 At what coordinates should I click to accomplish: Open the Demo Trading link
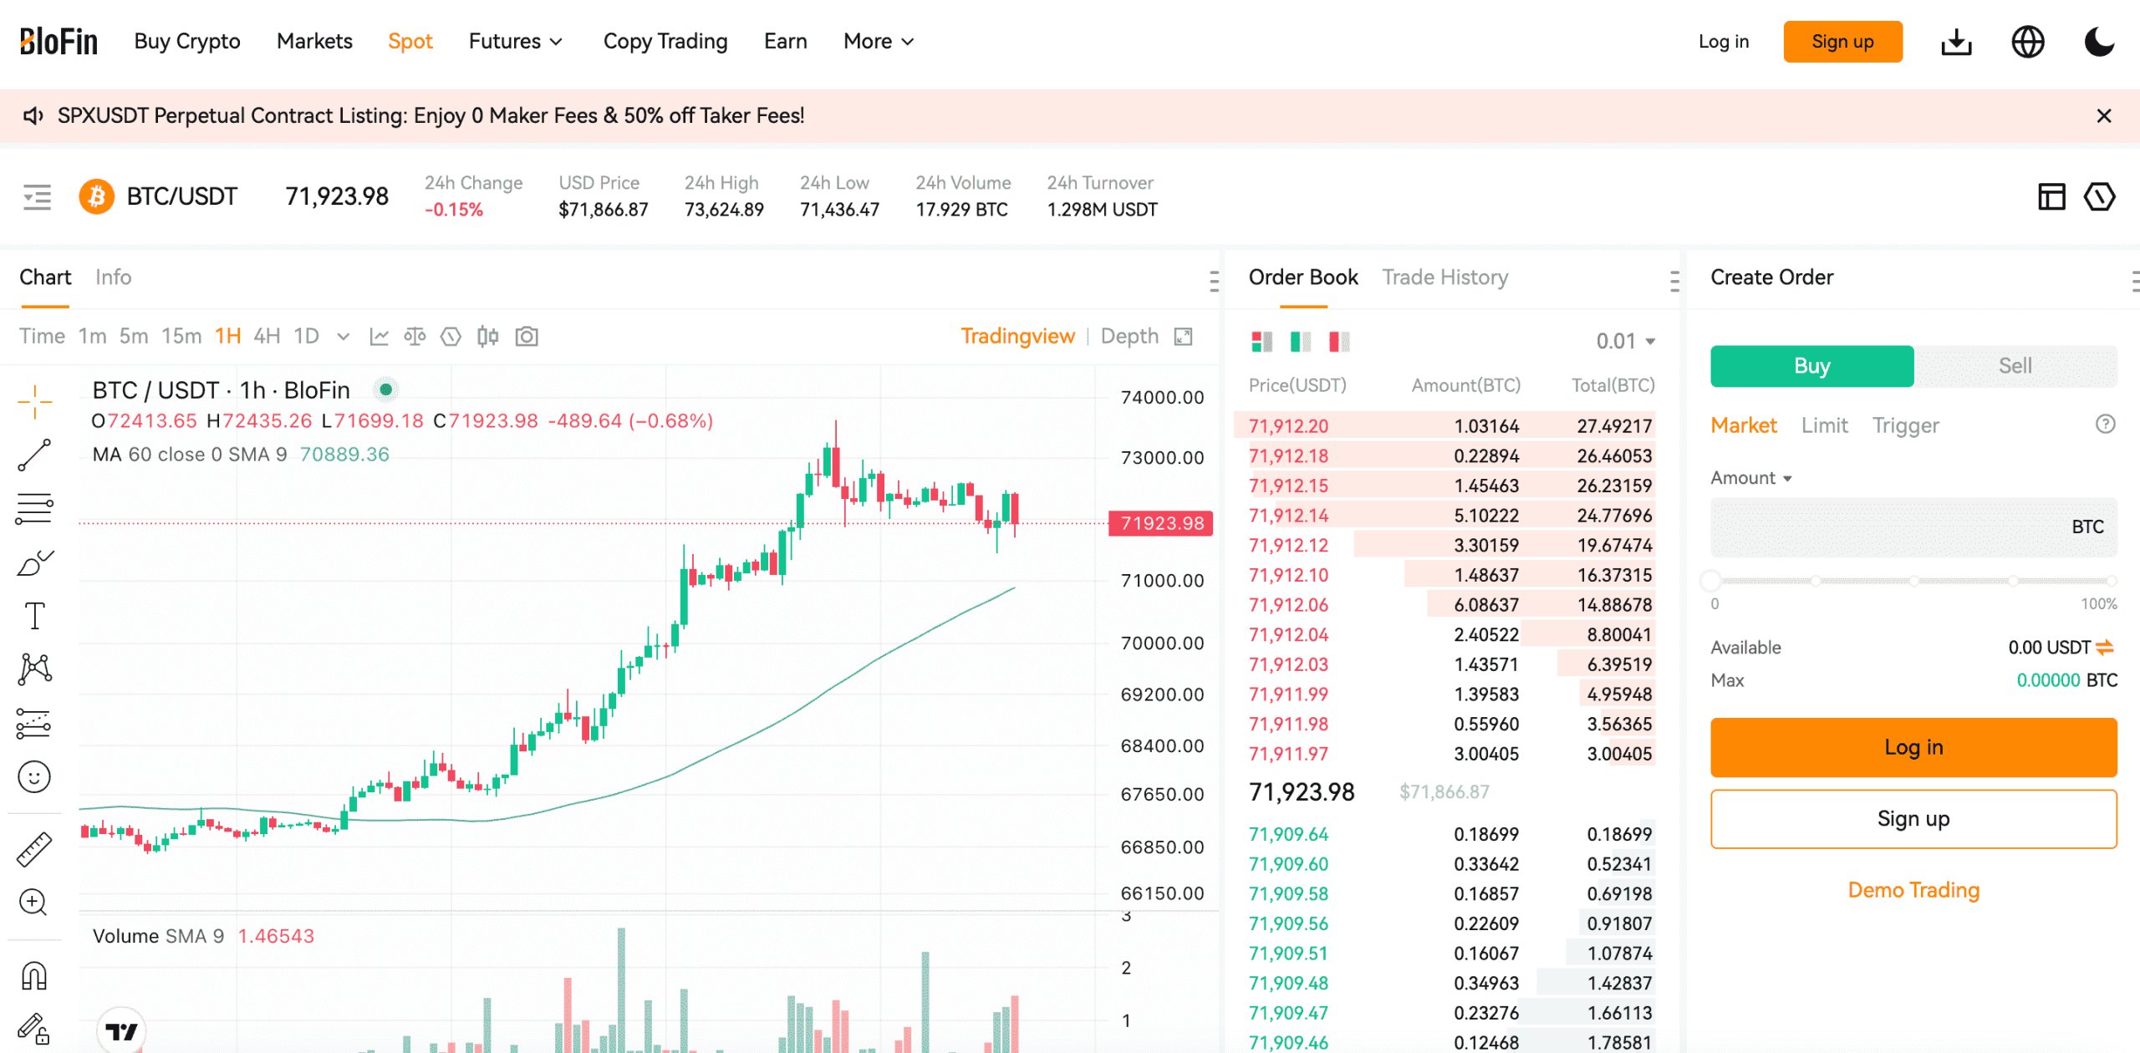click(x=1913, y=890)
